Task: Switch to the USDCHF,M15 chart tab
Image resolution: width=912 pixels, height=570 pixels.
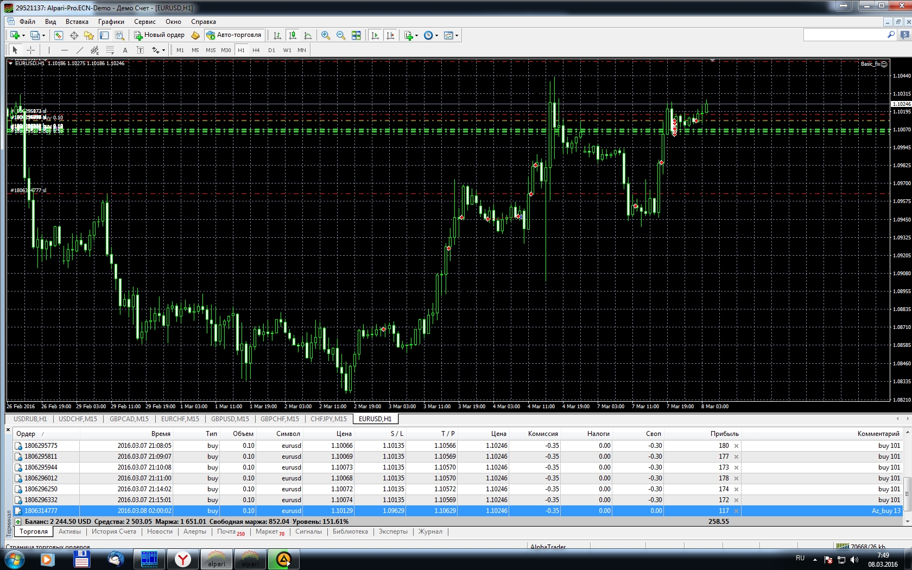Action: pos(78,419)
